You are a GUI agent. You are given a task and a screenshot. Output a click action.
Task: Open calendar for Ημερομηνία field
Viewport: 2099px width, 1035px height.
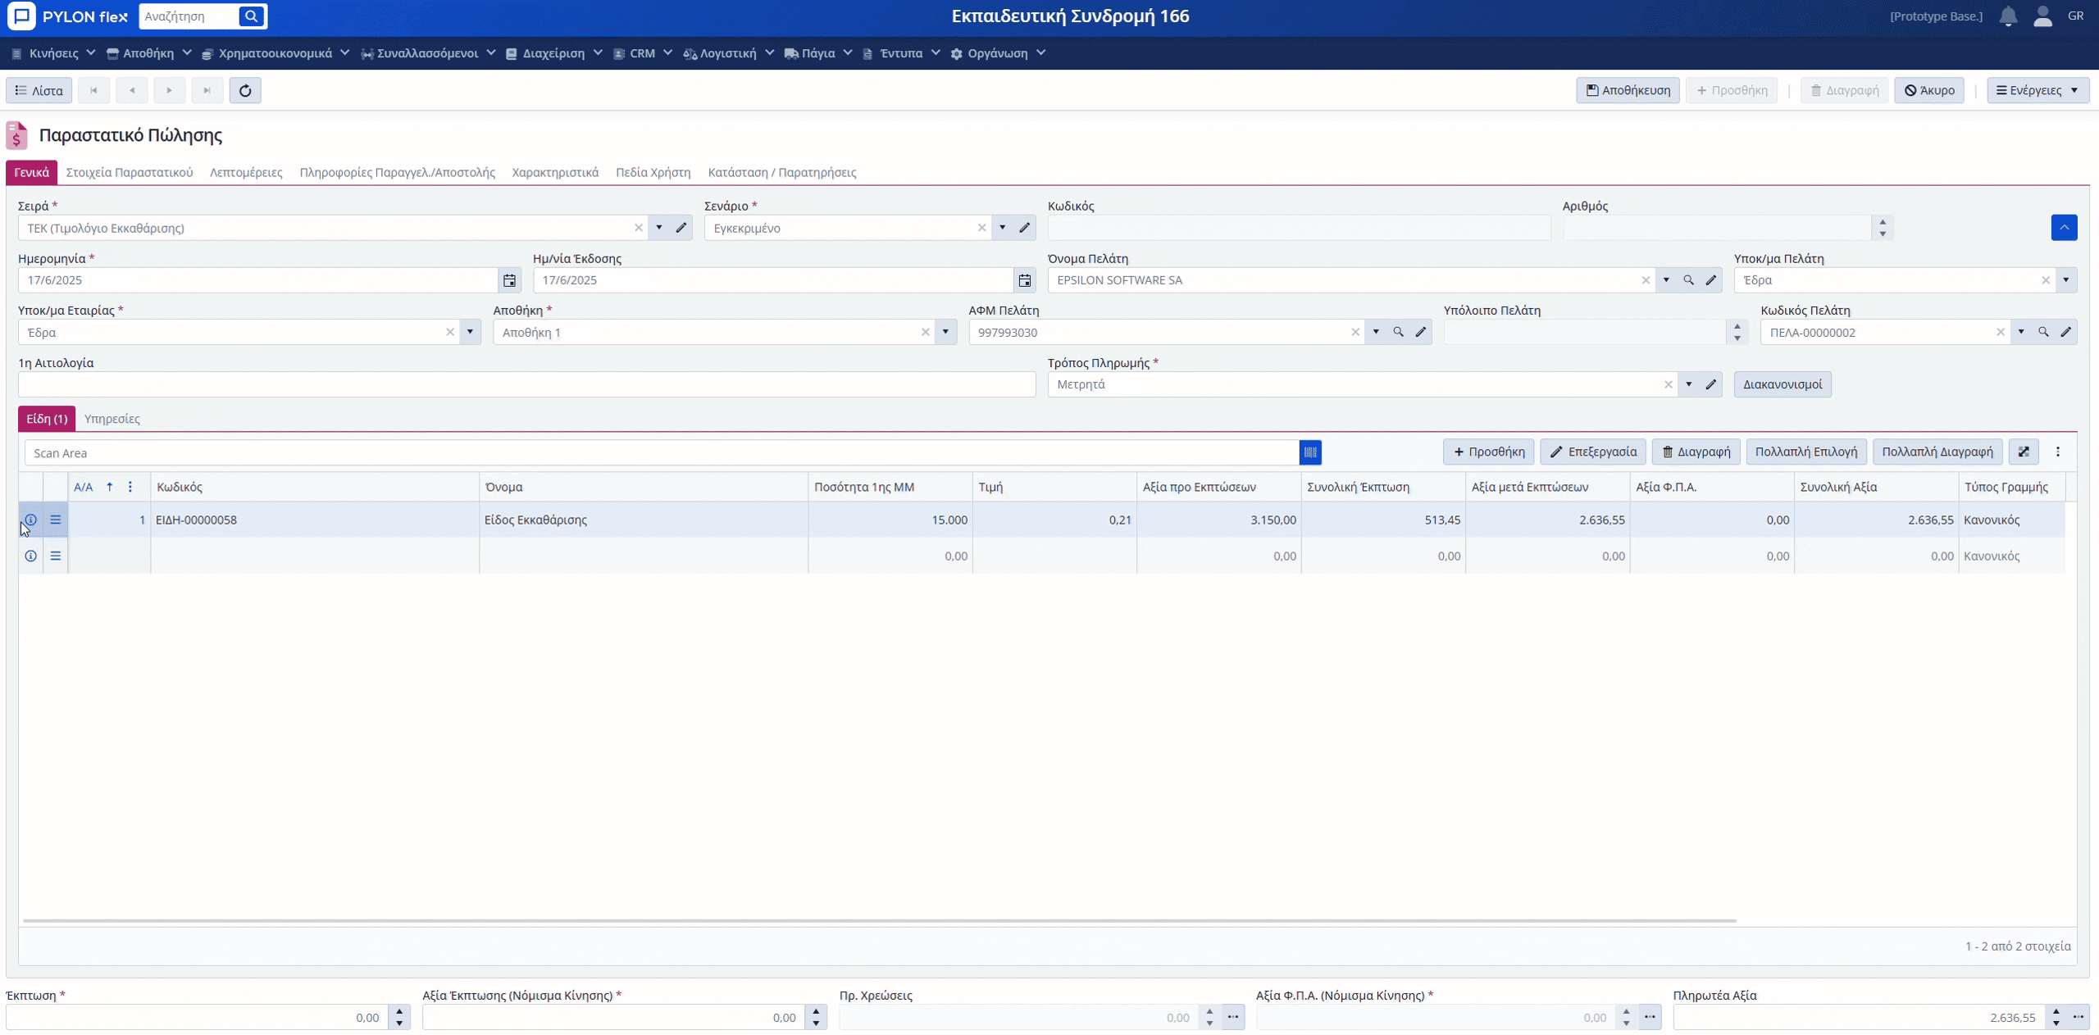coord(510,280)
